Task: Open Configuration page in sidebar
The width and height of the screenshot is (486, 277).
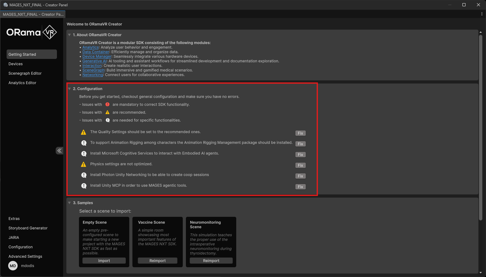Action: click(21, 247)
